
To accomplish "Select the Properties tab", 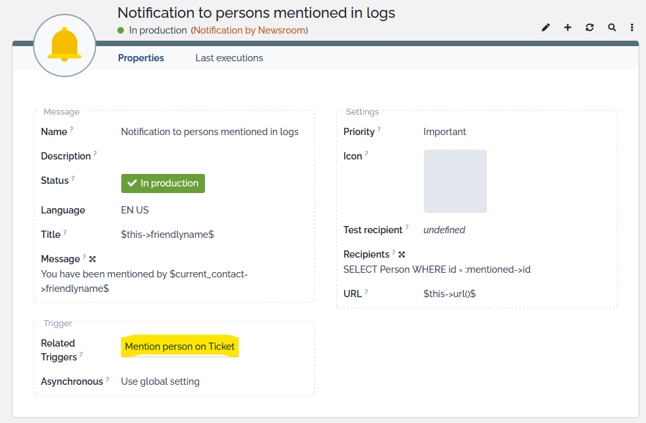I will tap(141, 58).
